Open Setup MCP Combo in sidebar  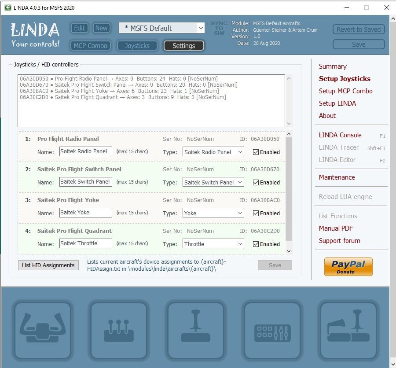point(345,91)
